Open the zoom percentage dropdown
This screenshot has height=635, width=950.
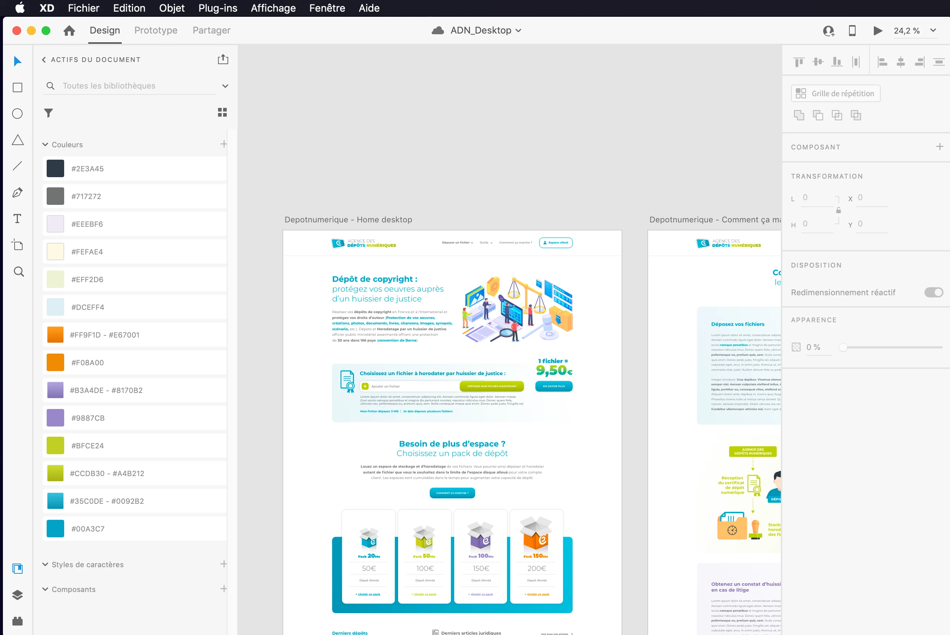933,30
